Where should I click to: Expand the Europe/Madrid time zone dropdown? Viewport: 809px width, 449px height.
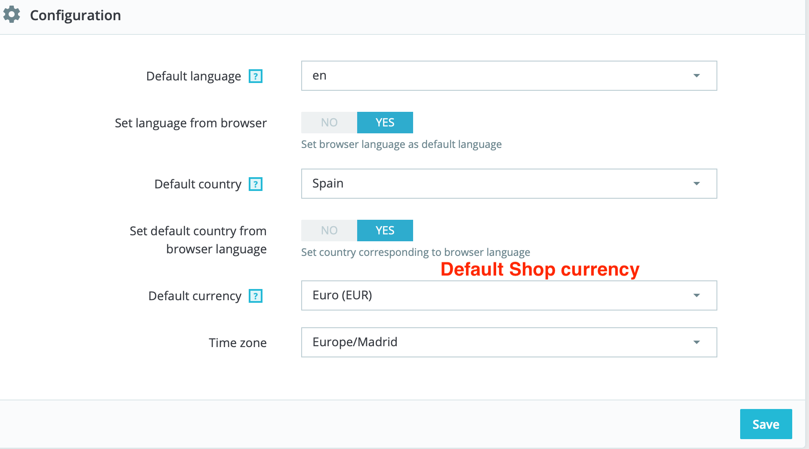495,342
